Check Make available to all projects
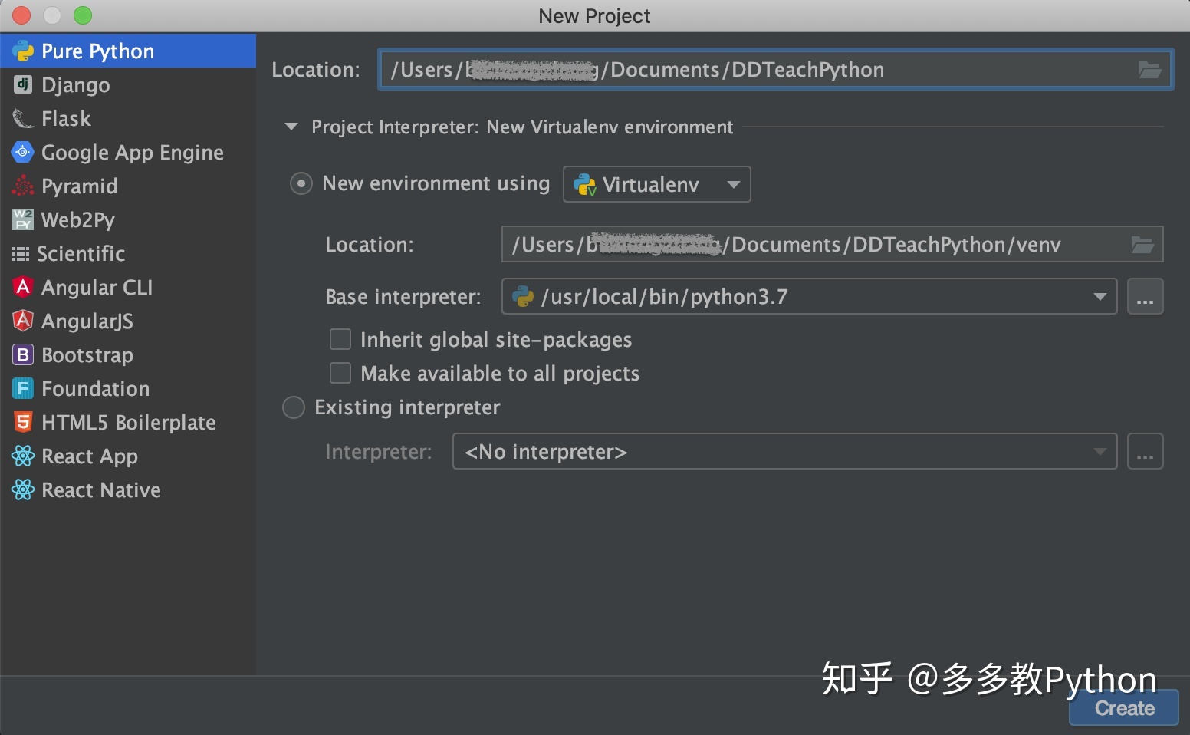Image resolution: width=1190 pixels, height=735 pixels. pyautogui.click(x=340, y=373)
